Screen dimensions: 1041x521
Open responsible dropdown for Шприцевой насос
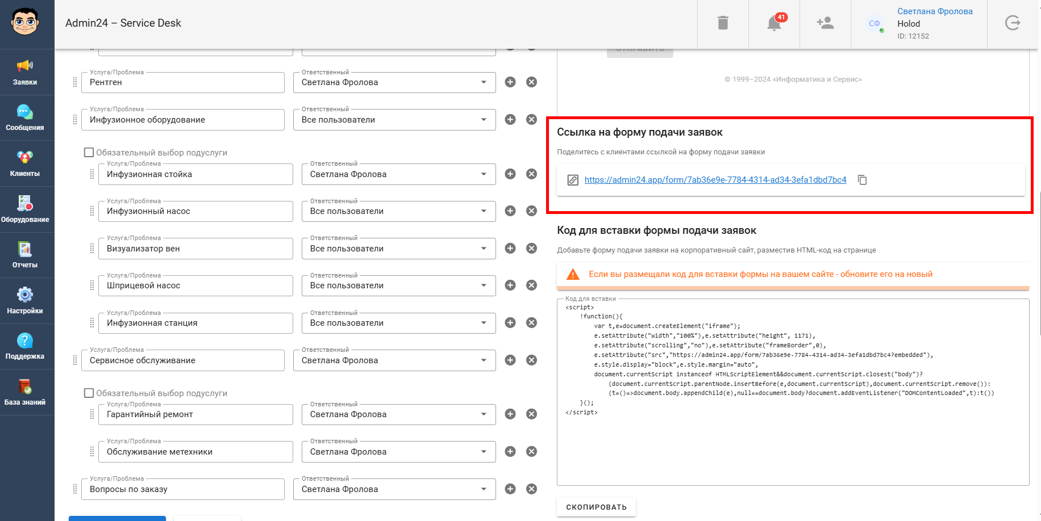[399, 285]
